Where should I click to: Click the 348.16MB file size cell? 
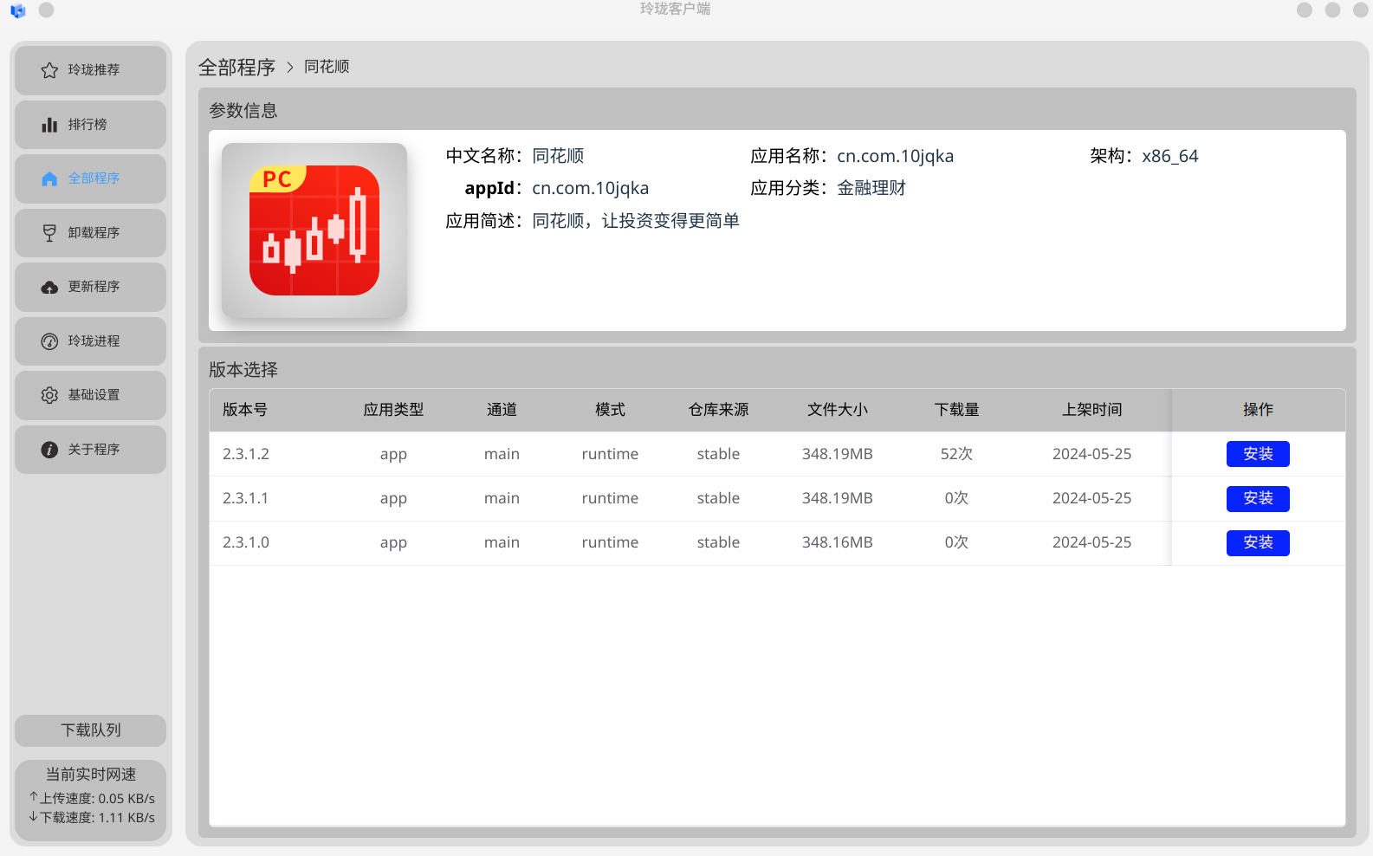coord(837,542)
